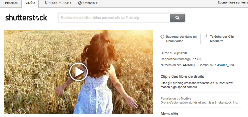Switch to the PHOTOS tab
Viewport: 248px width, 117px height.
[11, 3]
